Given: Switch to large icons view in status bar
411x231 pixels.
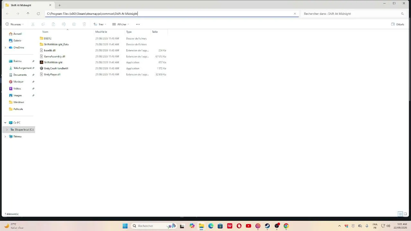Looking at the screenshot, I should pyautogui.click(x=406, y=214).
